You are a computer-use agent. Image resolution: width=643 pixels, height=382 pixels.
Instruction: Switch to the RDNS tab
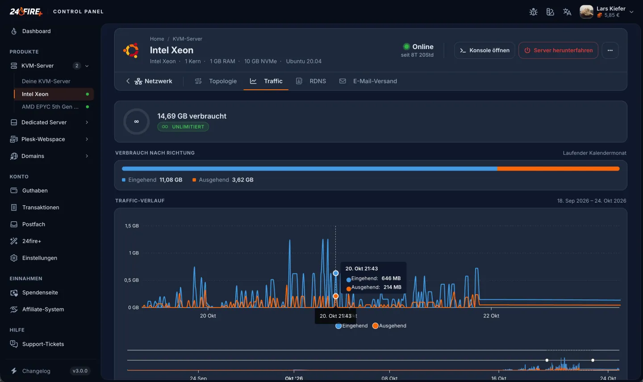(311, 81)
